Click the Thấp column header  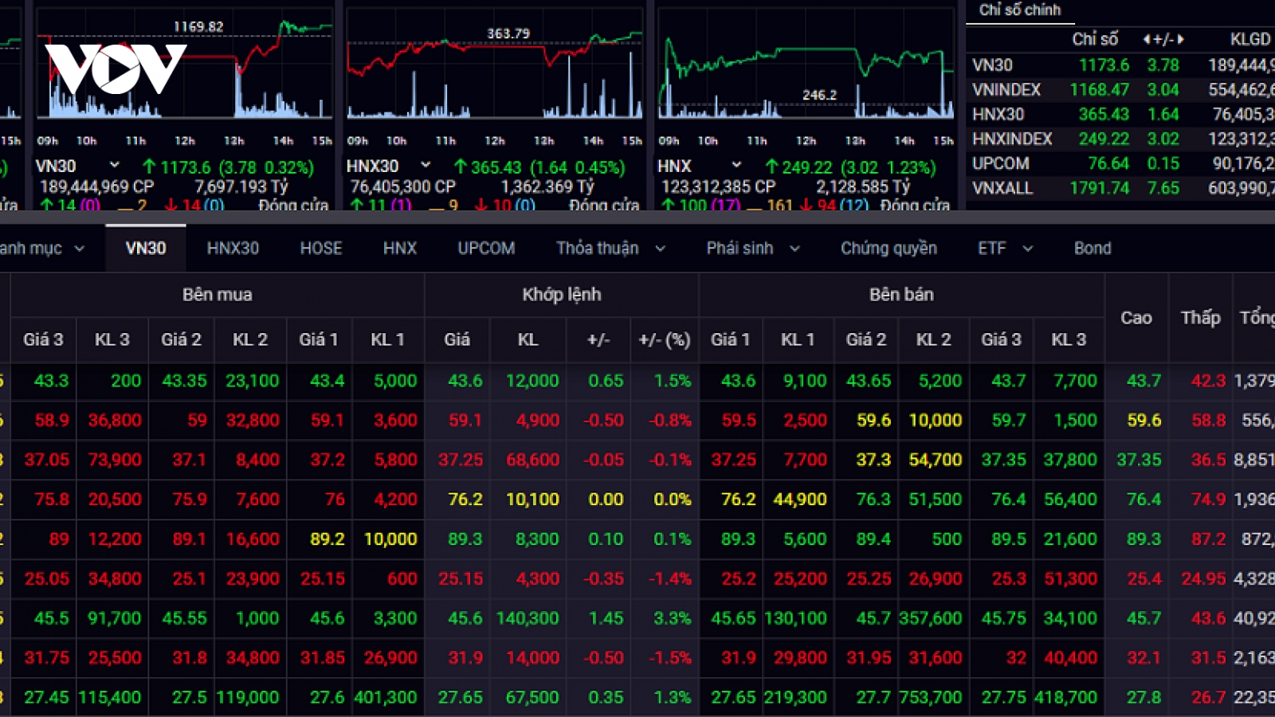1200,317
